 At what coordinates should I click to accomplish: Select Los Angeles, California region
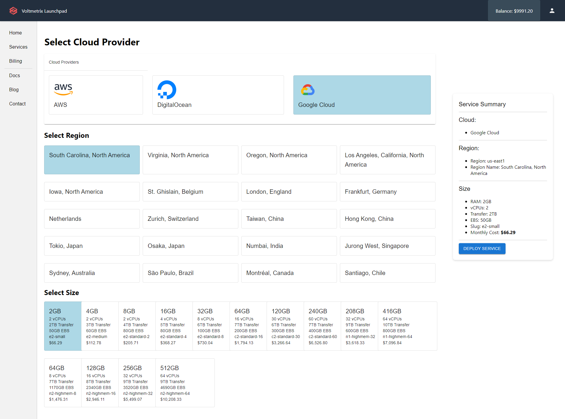[x=388, y=160]
